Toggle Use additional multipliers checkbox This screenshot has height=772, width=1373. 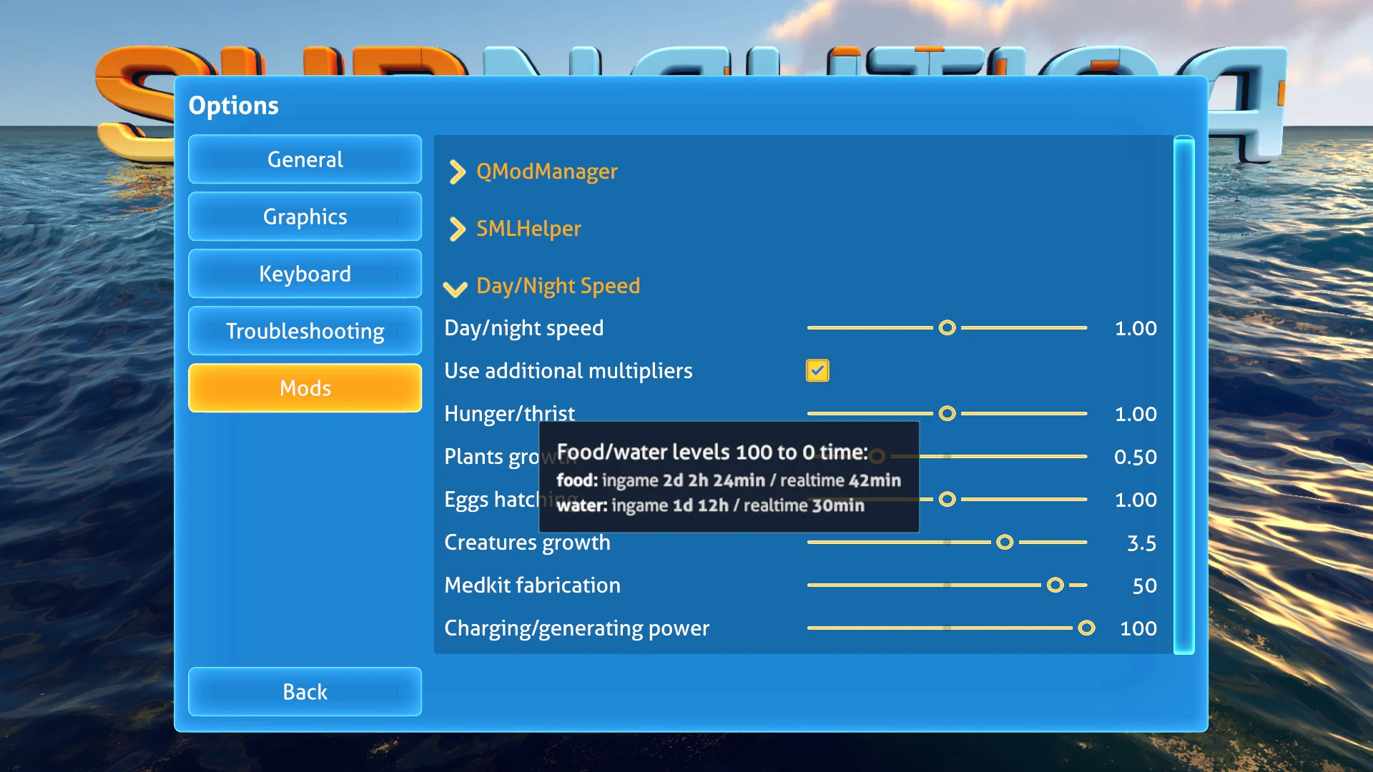pos(817,370)
